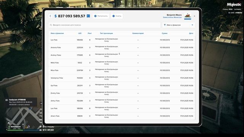Viewport: 244px width, 137px height.
Task: Click the bodycam #119648 label
Action: coord(17,100)
